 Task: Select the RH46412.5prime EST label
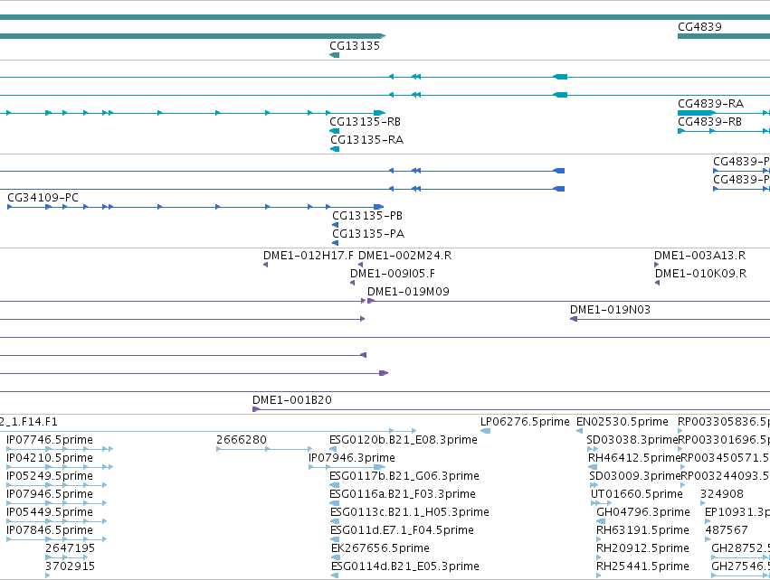[x=634, y=458]
